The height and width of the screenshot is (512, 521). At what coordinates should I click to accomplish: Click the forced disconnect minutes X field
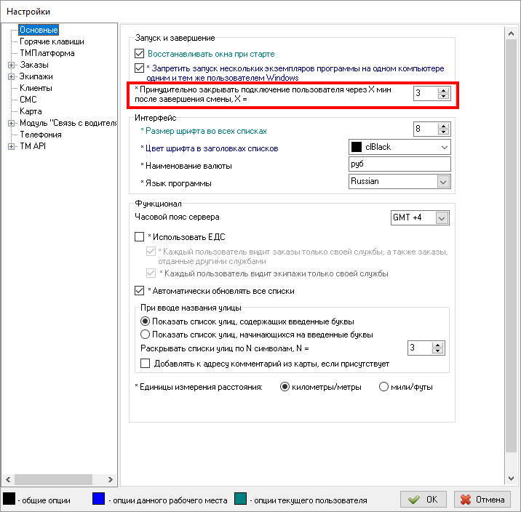pyautogui.click(x=426, y=93)
